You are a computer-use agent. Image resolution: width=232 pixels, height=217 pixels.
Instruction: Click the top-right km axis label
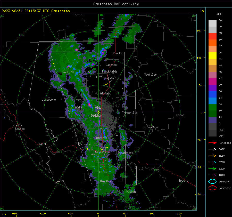[202, 11]
